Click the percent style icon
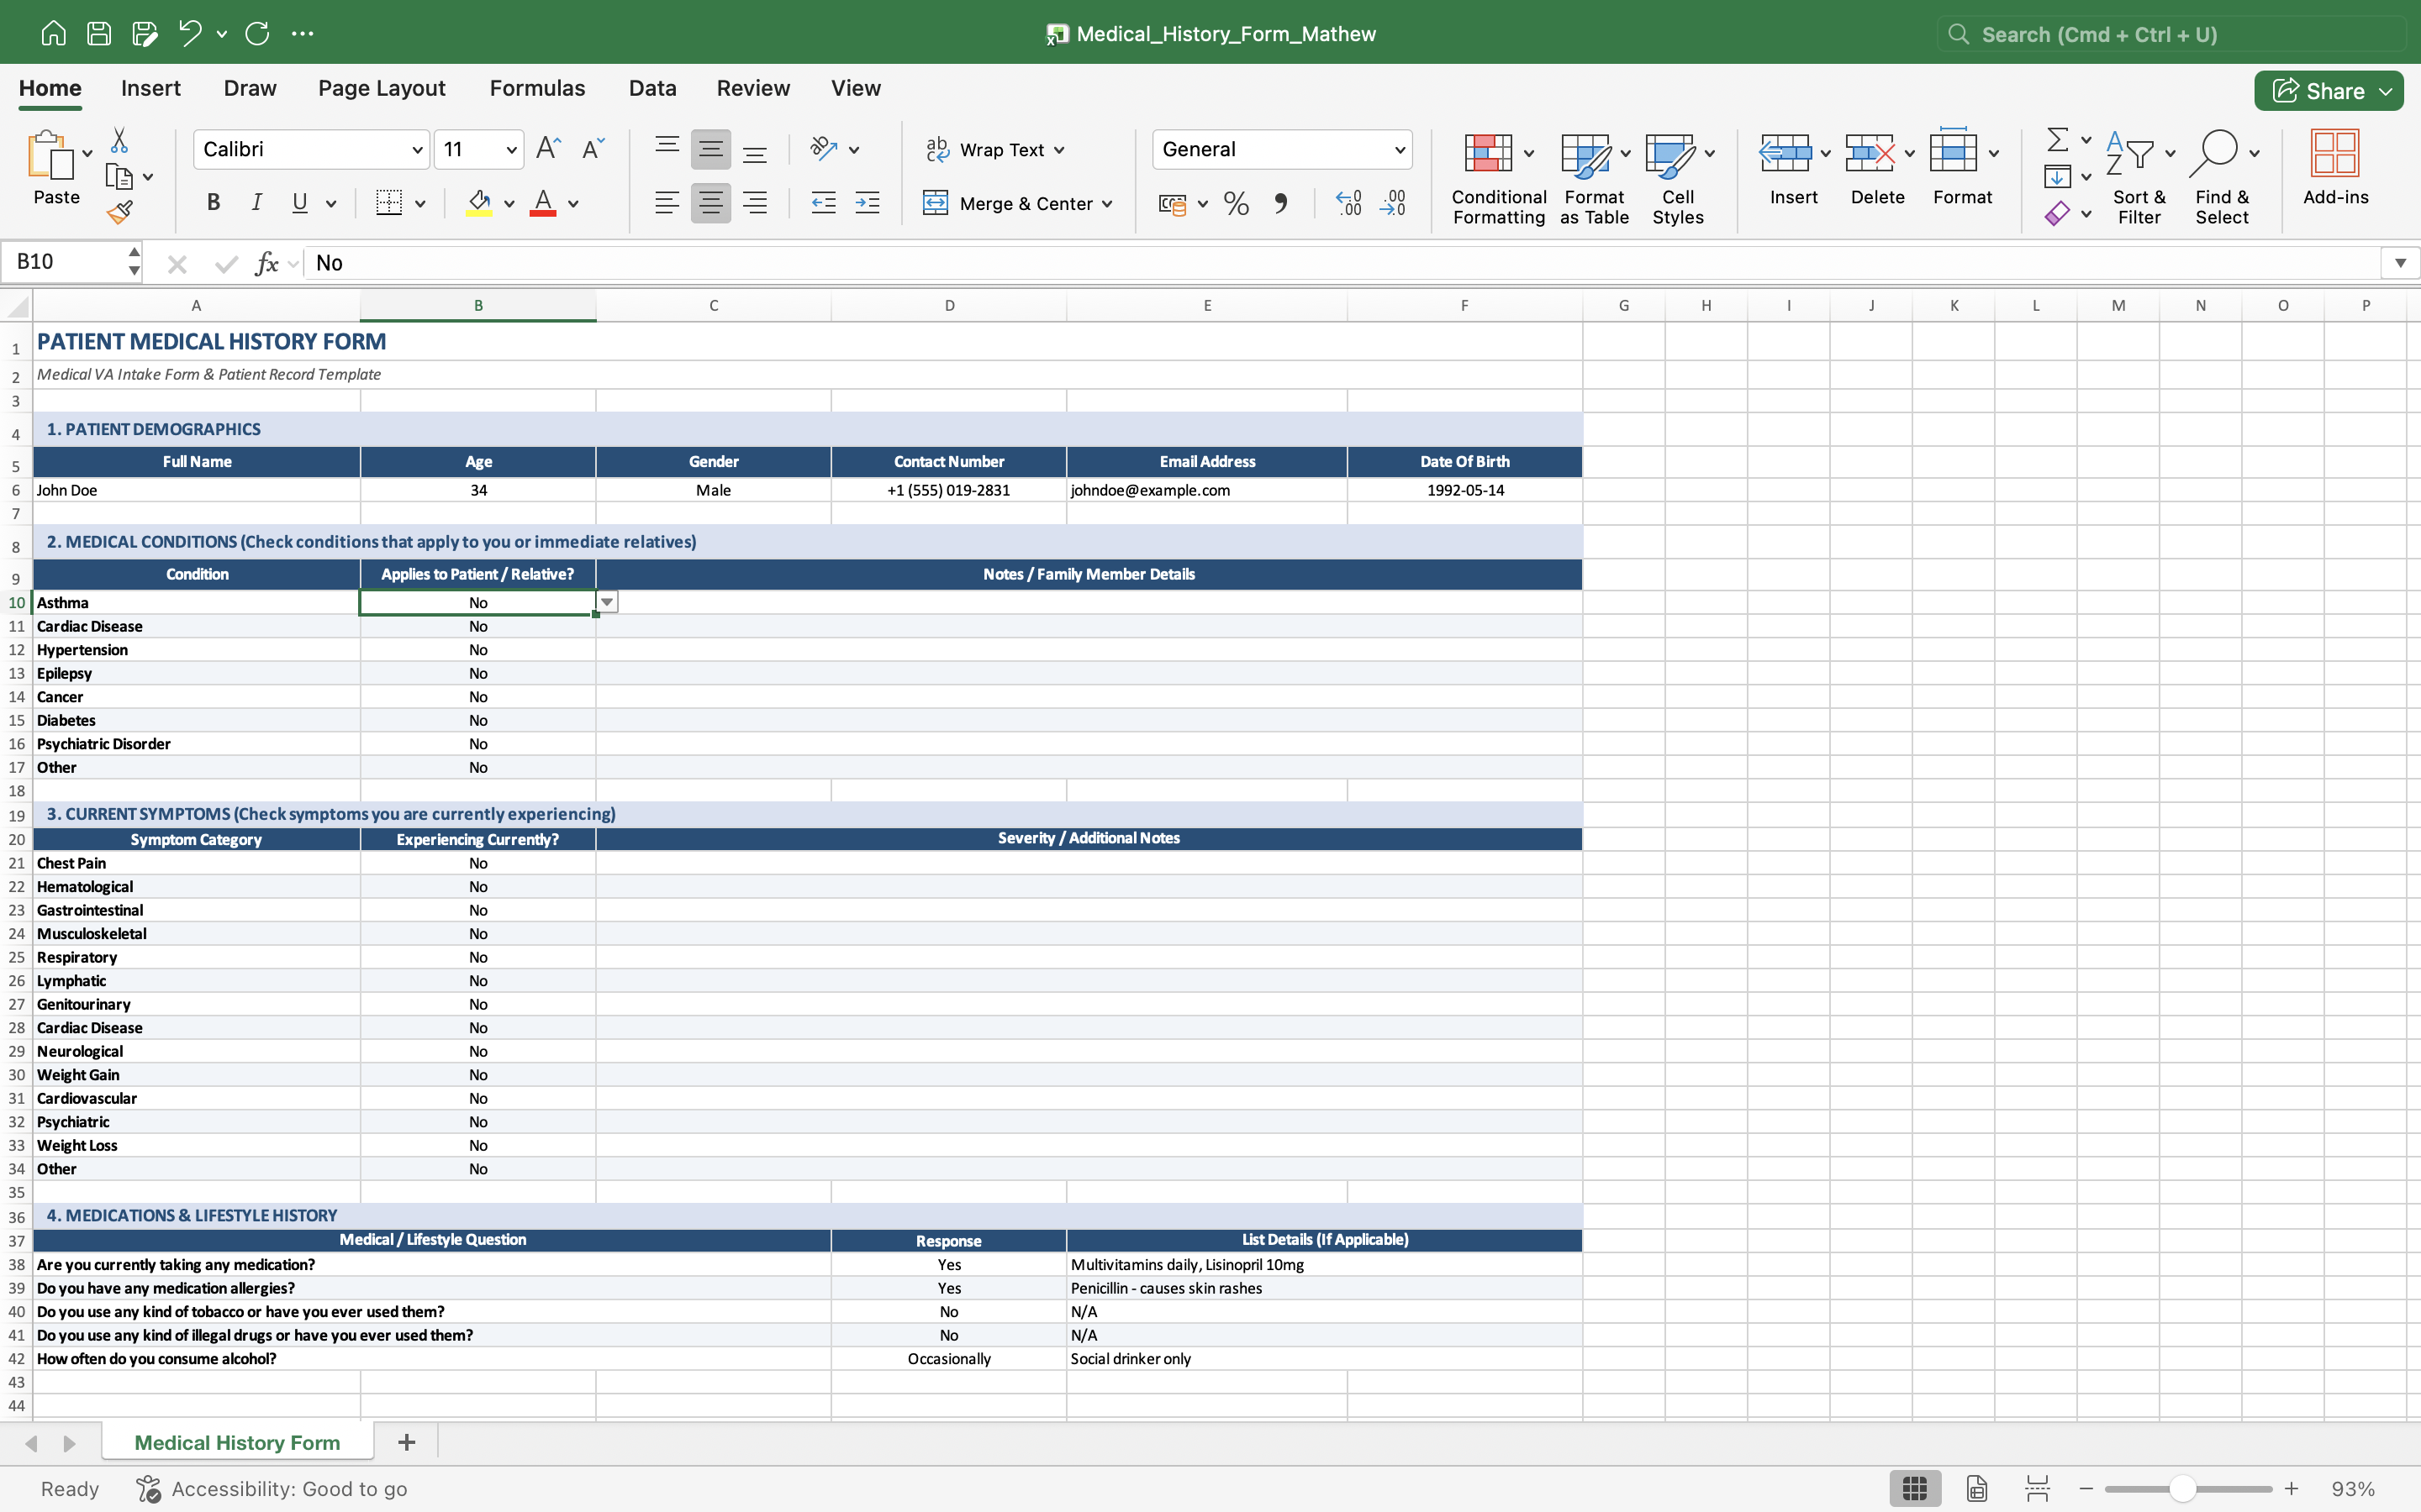The width and height of the screenshot is (2421, 1512). click(1237, 204)
